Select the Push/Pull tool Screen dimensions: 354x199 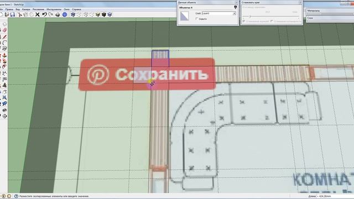(4, 55)
